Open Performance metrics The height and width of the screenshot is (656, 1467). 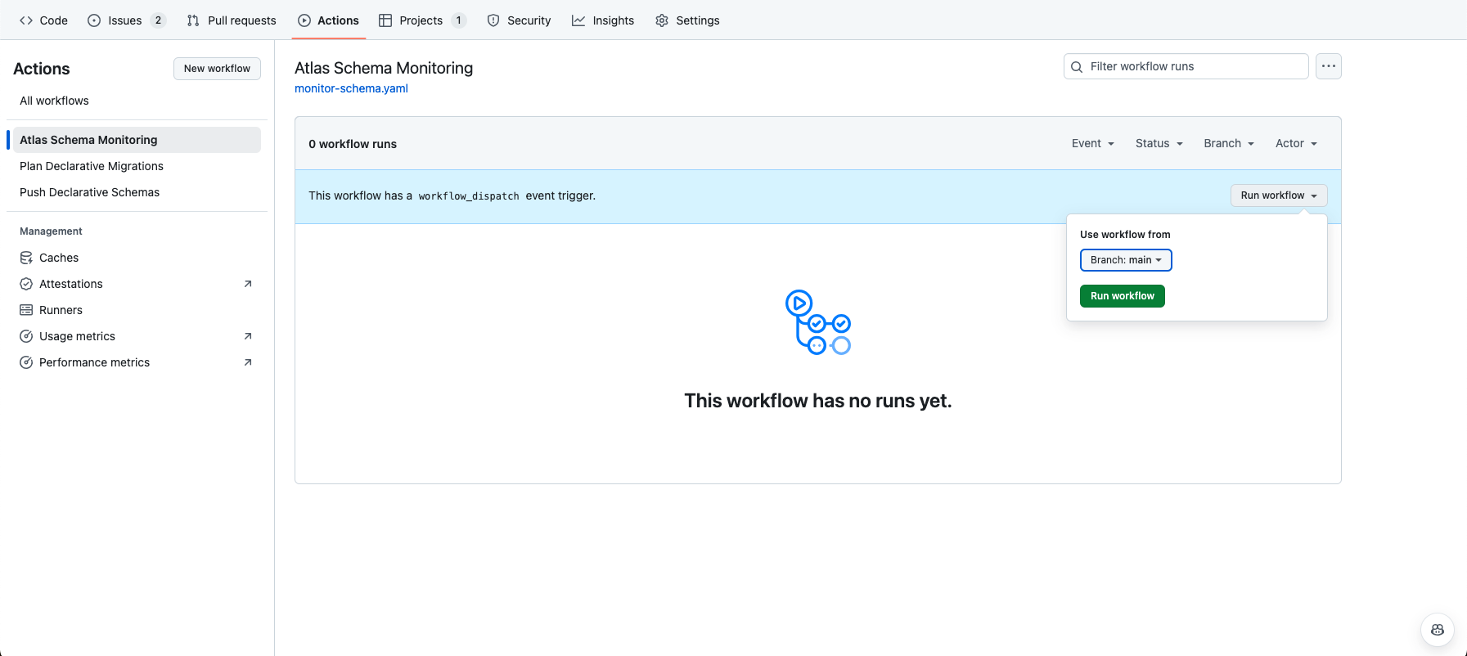click(x=137, y=362)
